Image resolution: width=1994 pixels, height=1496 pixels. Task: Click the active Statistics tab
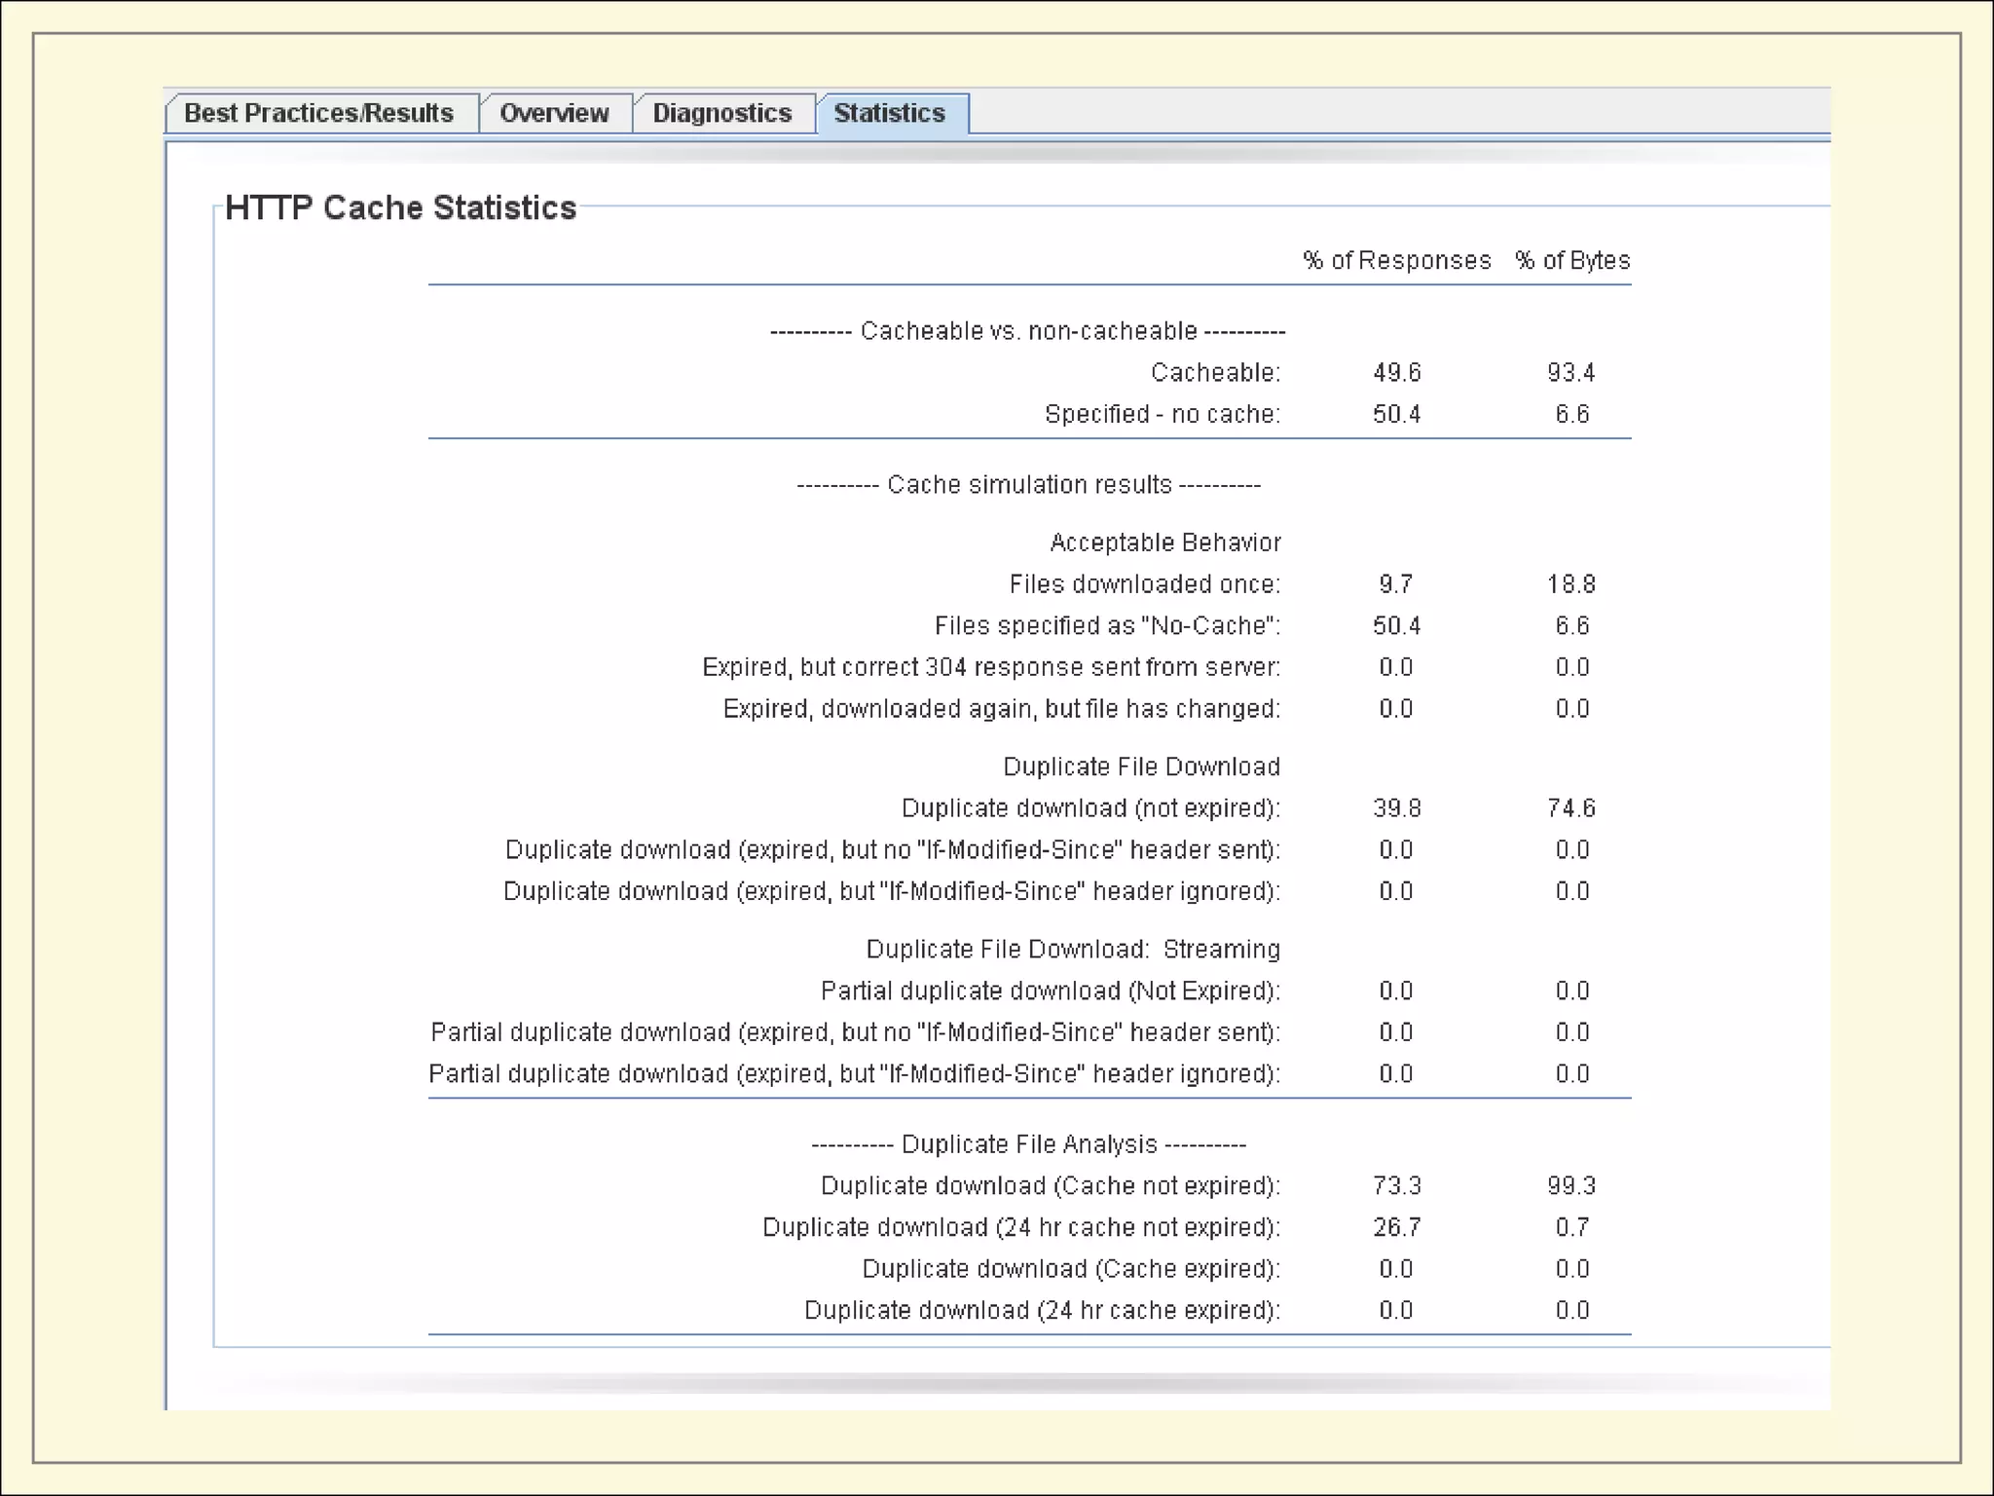point(889,113)
